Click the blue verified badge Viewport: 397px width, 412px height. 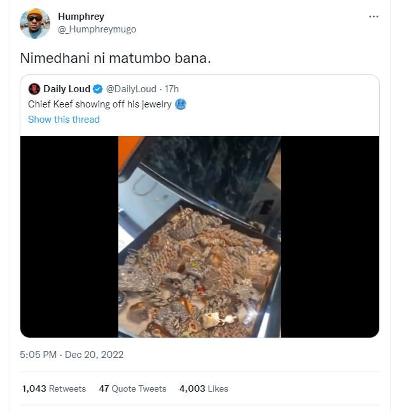[98, 89]
